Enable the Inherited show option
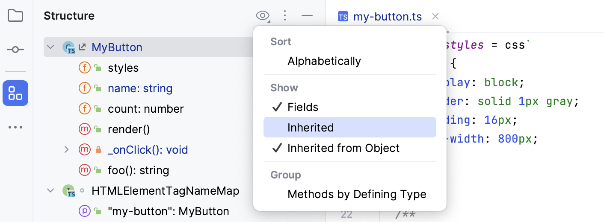 point(311,127)
